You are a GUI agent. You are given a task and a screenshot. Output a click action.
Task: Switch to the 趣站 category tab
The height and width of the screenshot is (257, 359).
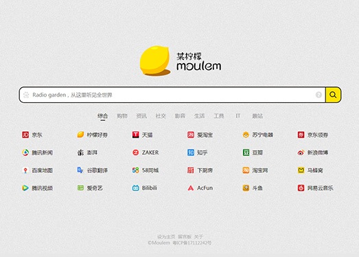(257, 116)
